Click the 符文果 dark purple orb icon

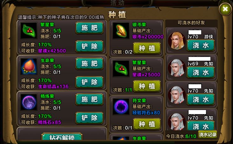point(121,106)
